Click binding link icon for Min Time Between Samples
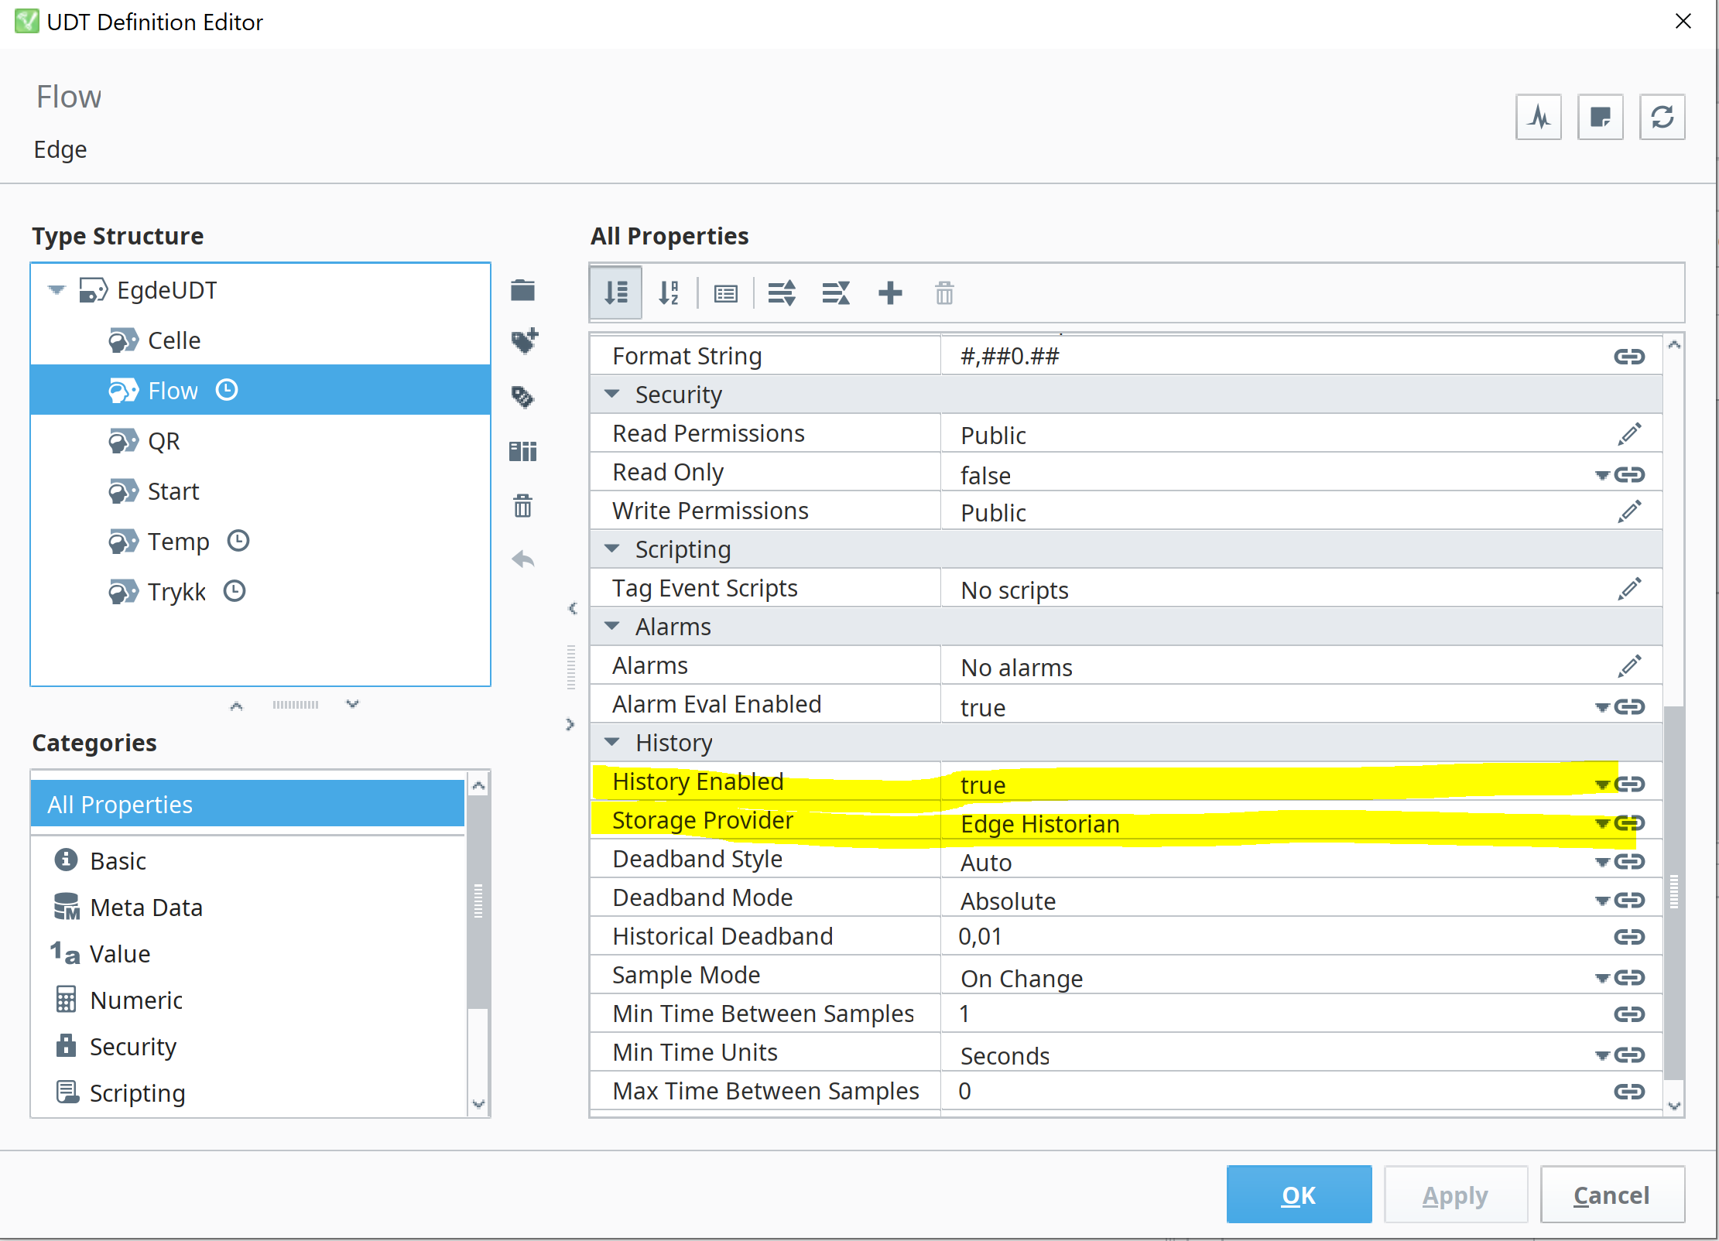 tap(1629, 1014)
